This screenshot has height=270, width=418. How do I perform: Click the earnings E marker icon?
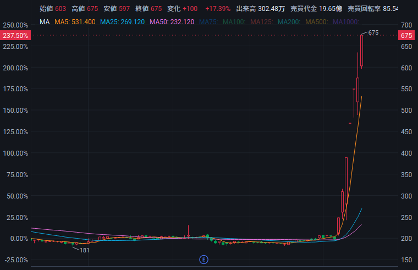click(x=204, y=260)
